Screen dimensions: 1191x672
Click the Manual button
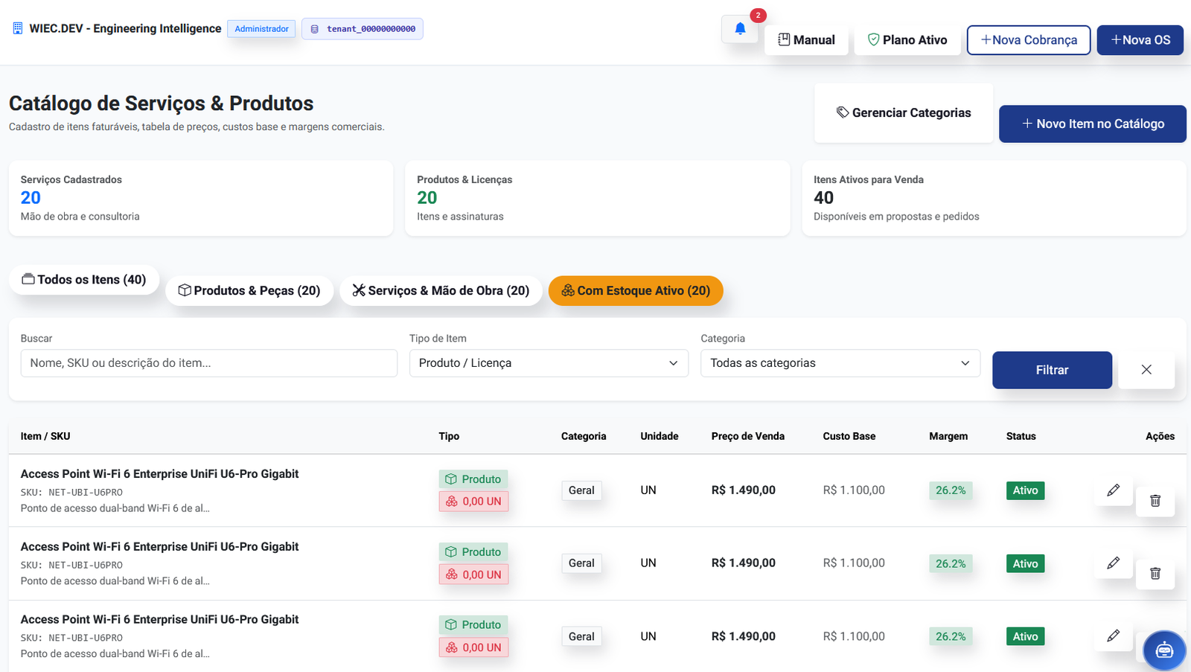806,40
